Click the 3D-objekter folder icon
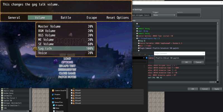 coord(54,105)
